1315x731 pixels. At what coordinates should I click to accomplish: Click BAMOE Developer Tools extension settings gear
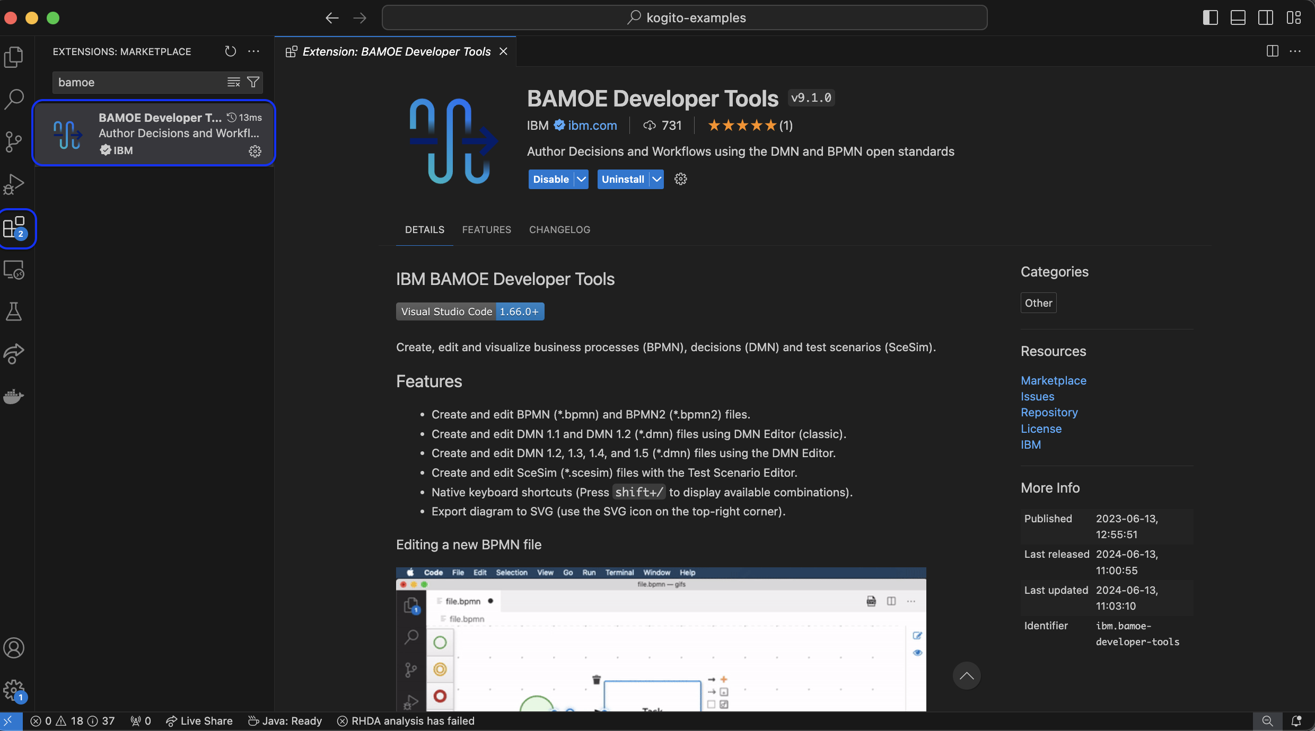click(x=255, y=151)
